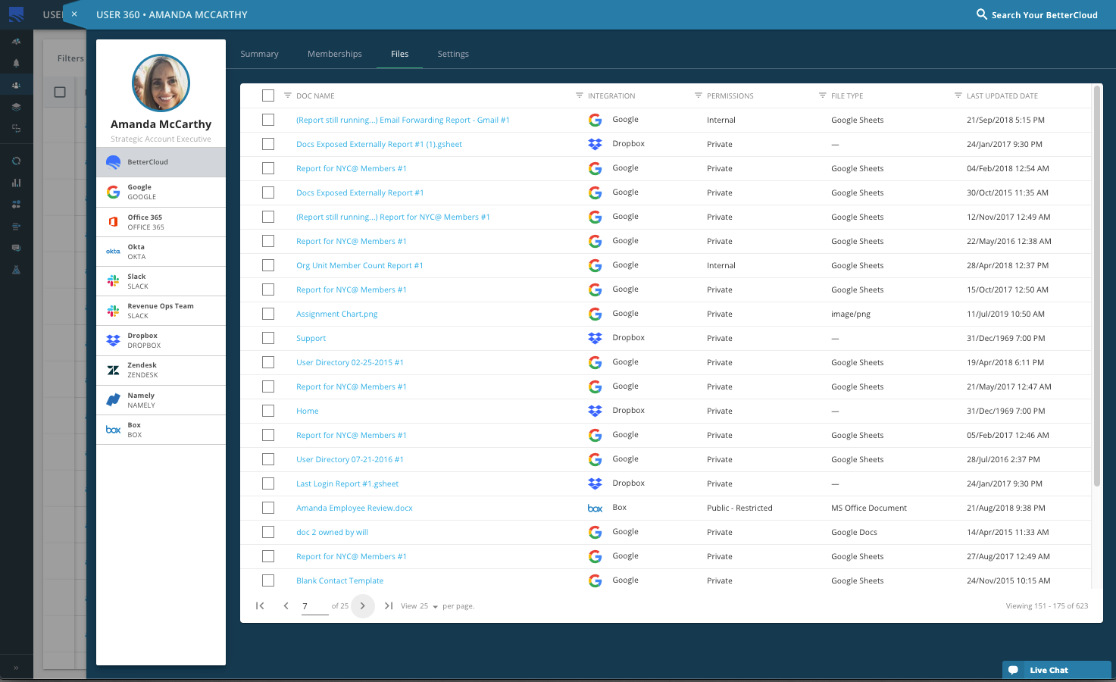The width and height of the screenshot is (1116, 682).
Task: Jump to the first page icon
Action: click(x=260, y=606)
